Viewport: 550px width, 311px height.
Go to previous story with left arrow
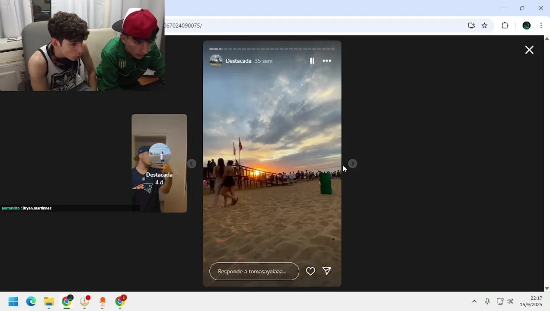[x=192, y=164]
